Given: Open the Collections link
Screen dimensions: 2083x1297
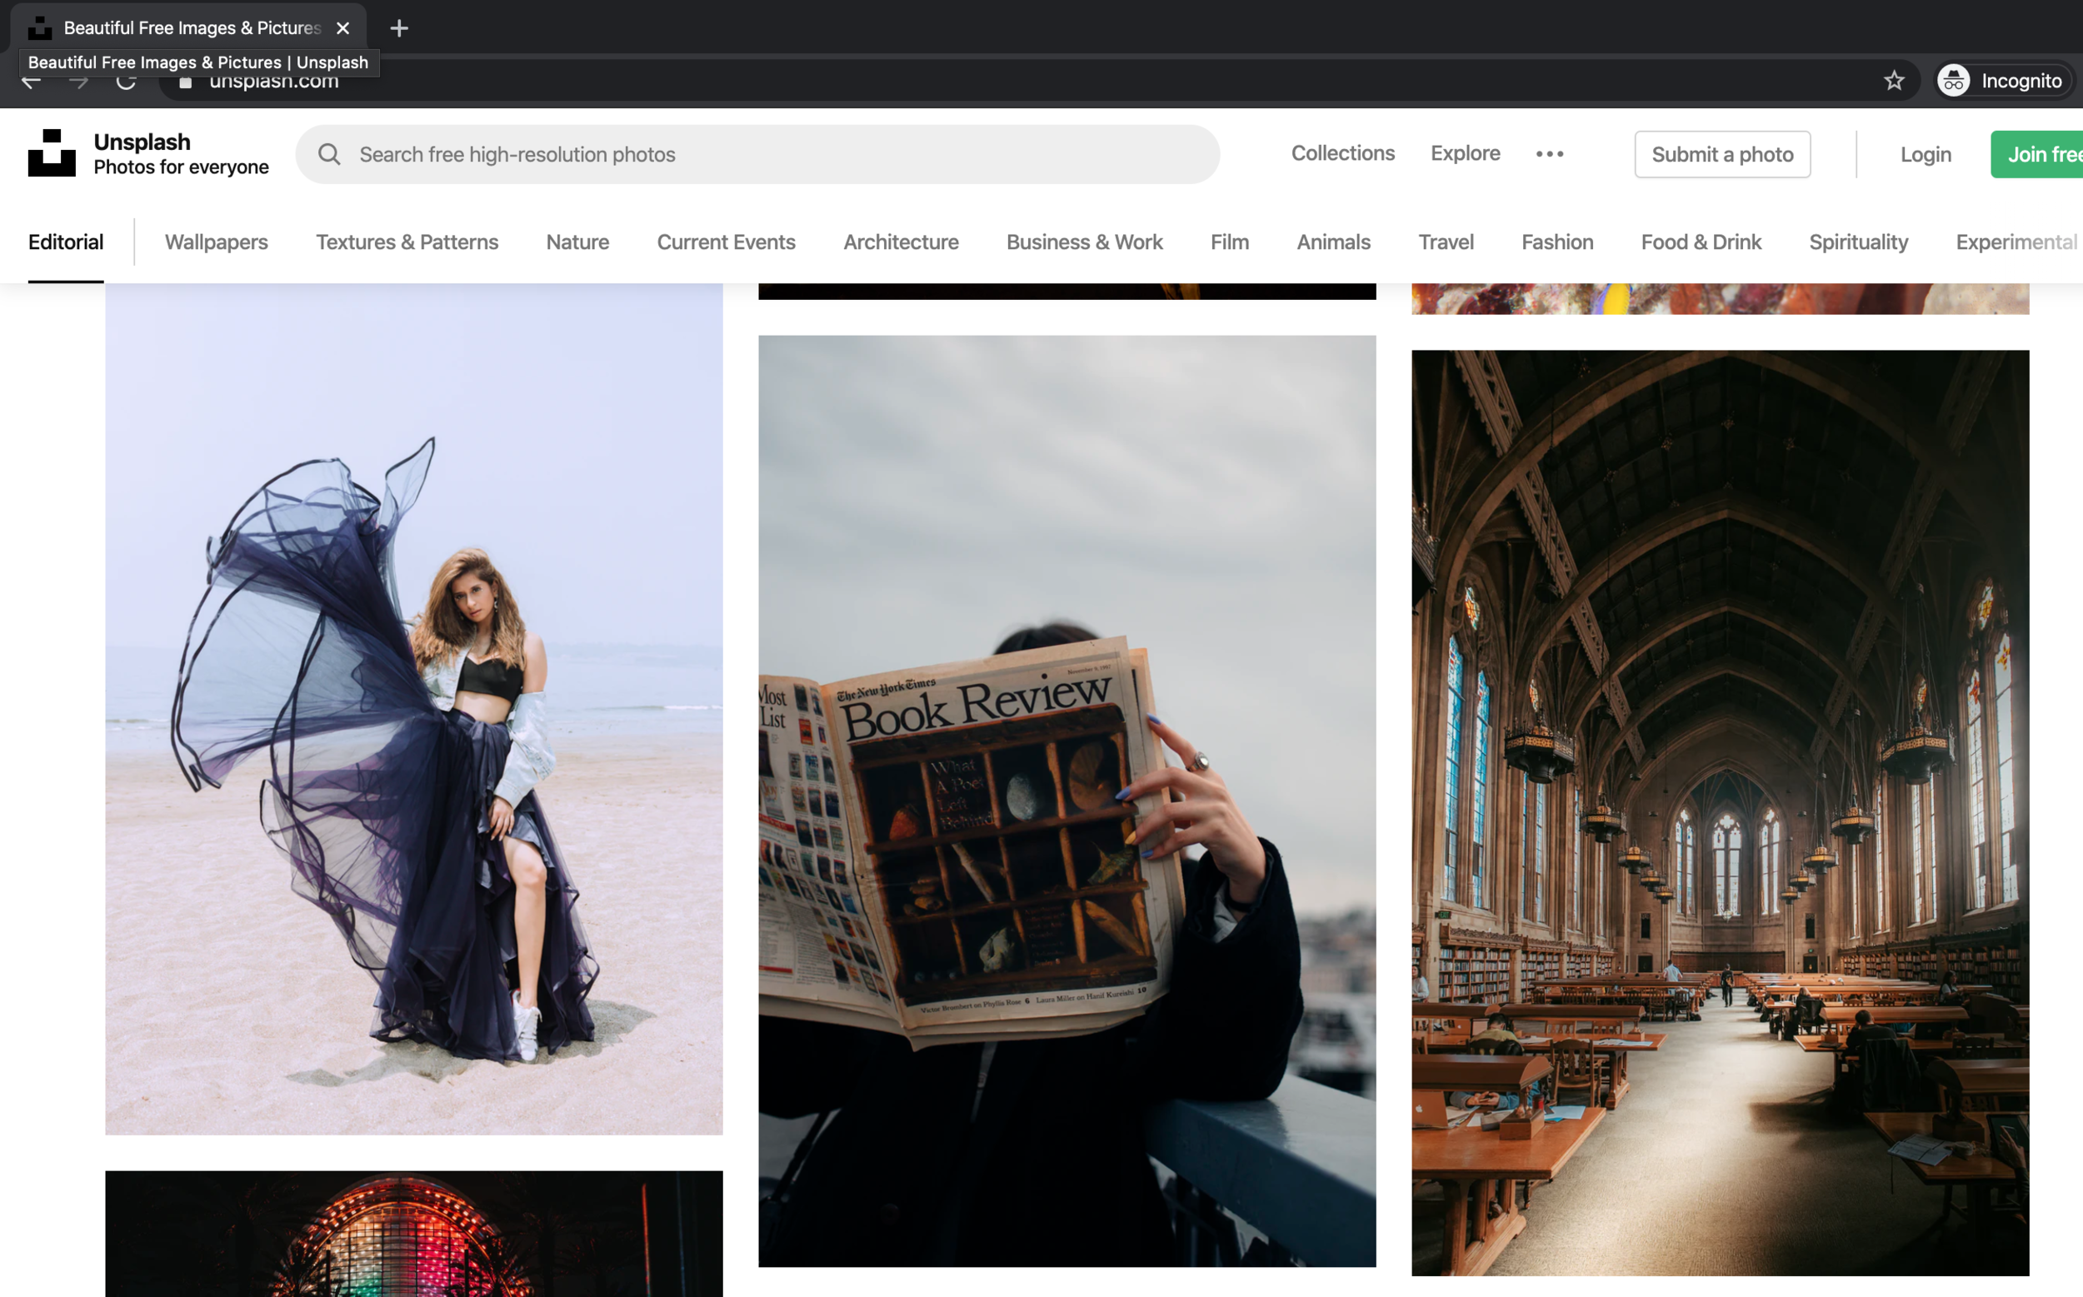Looking at the screenshot, I should click(x=1342, y=153).
